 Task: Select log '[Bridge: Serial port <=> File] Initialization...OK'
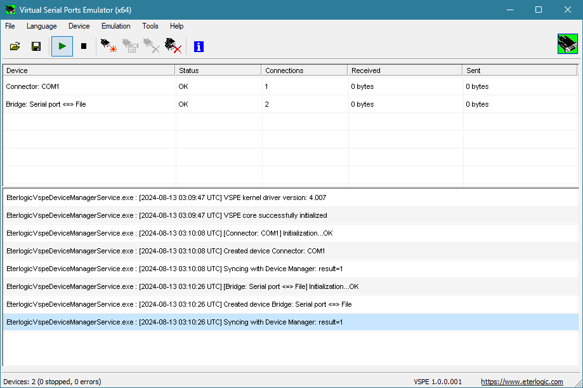291,287
